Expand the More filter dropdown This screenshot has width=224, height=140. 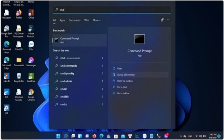pos(97,20)
